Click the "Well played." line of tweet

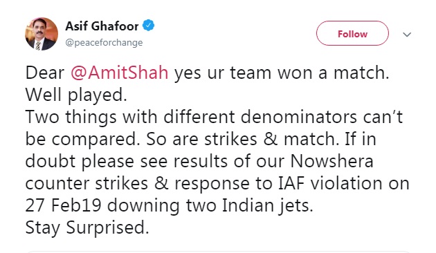(76, 95)
